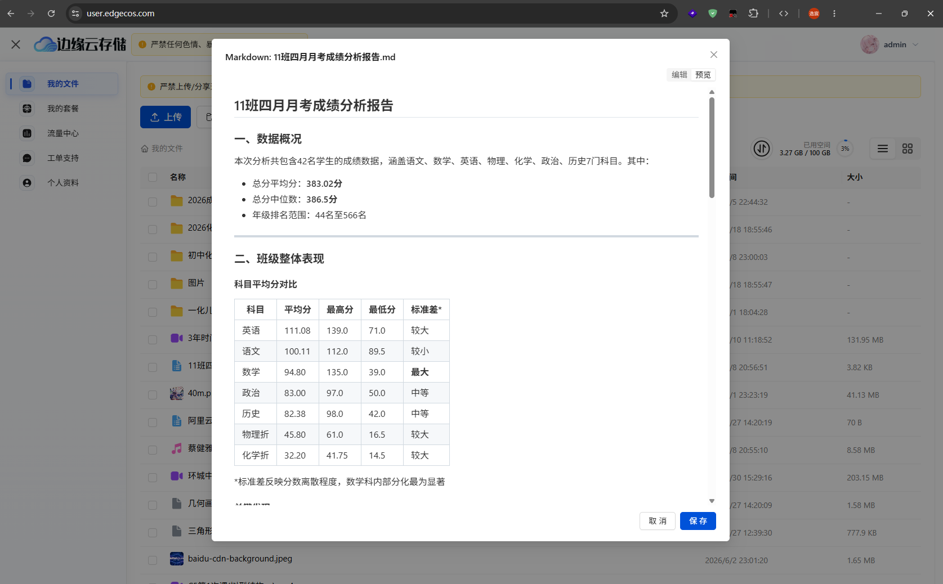Click the 大小 column header
Screen dimensions: 943x584
[855, 177]
